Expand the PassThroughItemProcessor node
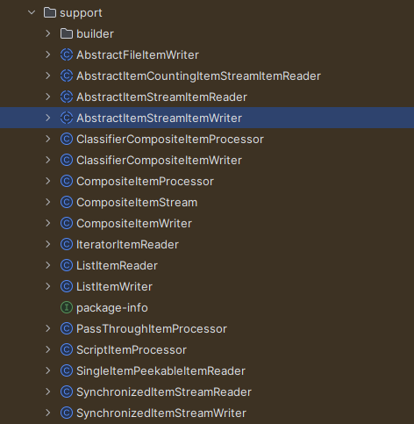This screenshot has width=414, height=424. [48, 328]
